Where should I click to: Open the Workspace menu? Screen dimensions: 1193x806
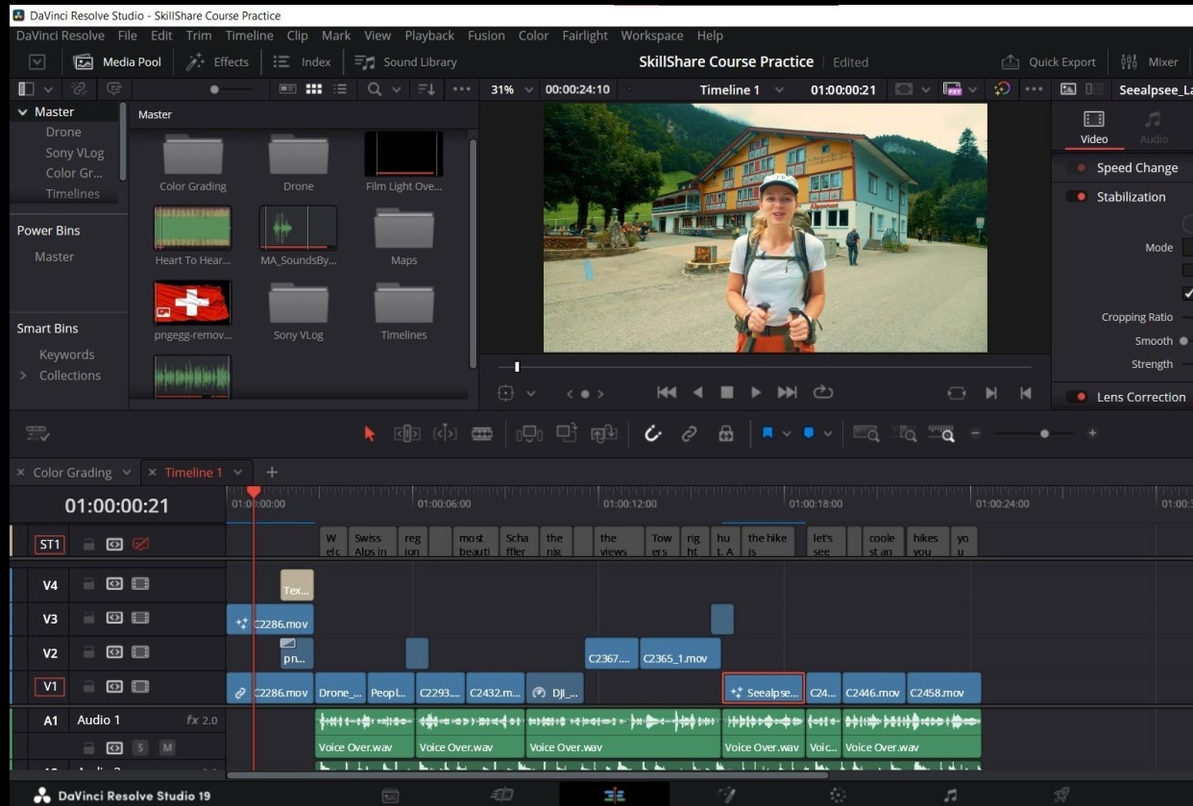pyautogui.click(x=652, y=36)
